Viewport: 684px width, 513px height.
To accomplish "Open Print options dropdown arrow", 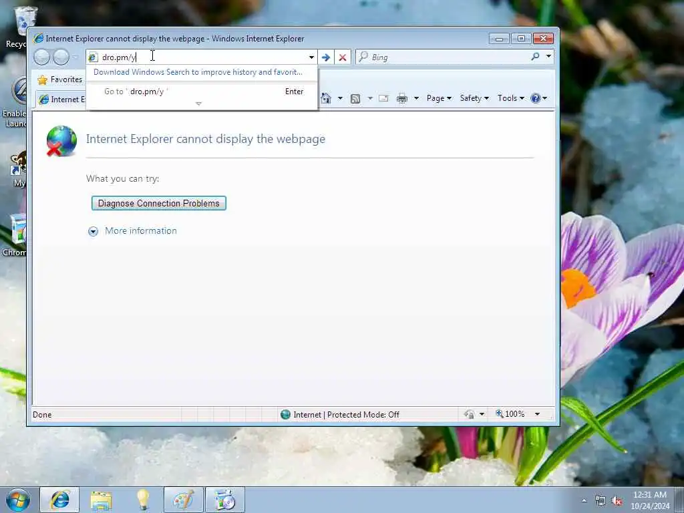I will [416, 98].
